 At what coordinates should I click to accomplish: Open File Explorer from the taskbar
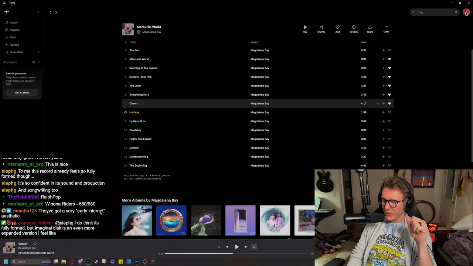pos(64,262)
